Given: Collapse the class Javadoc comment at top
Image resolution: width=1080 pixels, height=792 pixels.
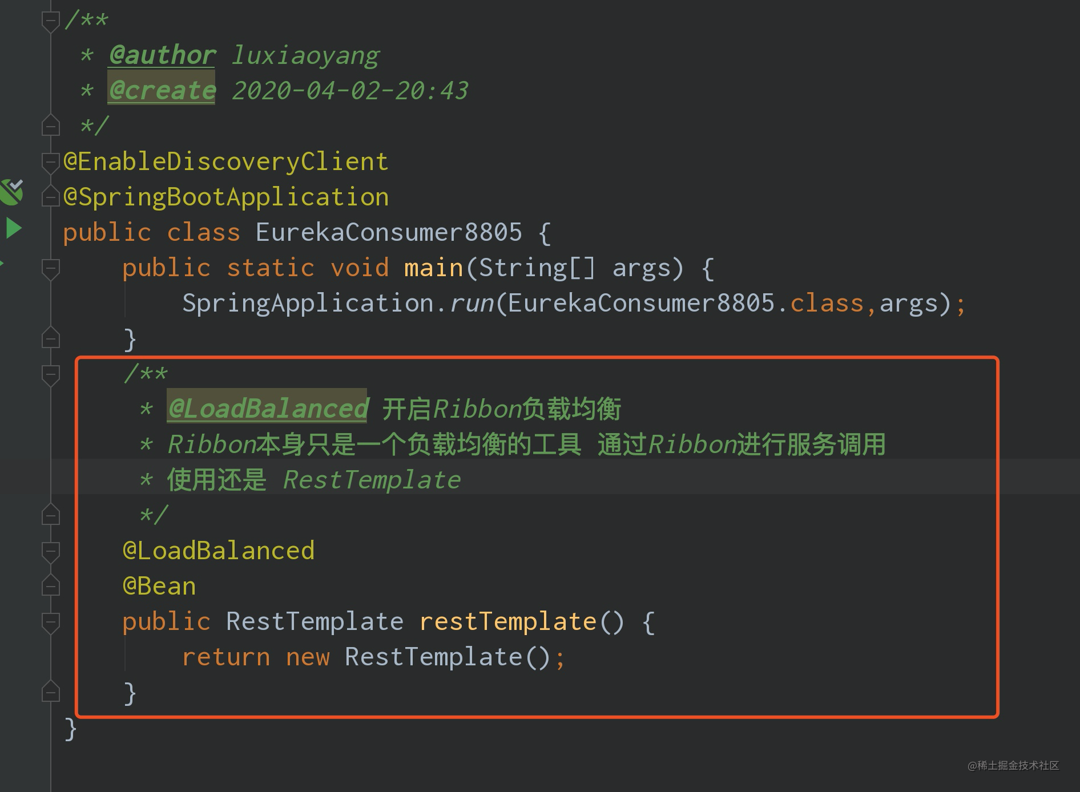Looking at the screenshot, I should (51, 22).
